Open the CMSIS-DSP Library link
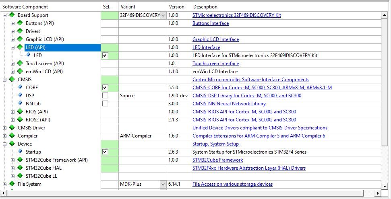This screenshot has height=199, width=391. 247,95
